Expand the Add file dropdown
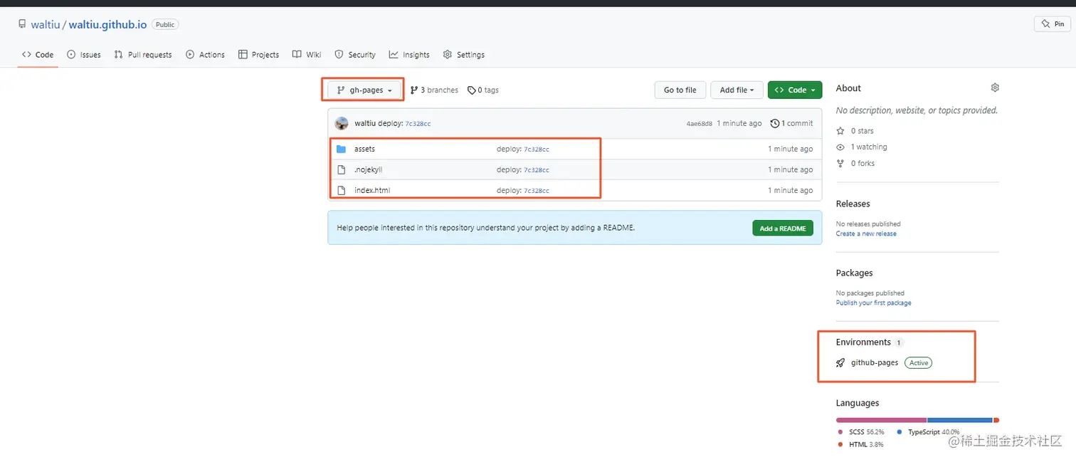The width and height of the screenshot is (1076, 462). (x=737, y=90)
